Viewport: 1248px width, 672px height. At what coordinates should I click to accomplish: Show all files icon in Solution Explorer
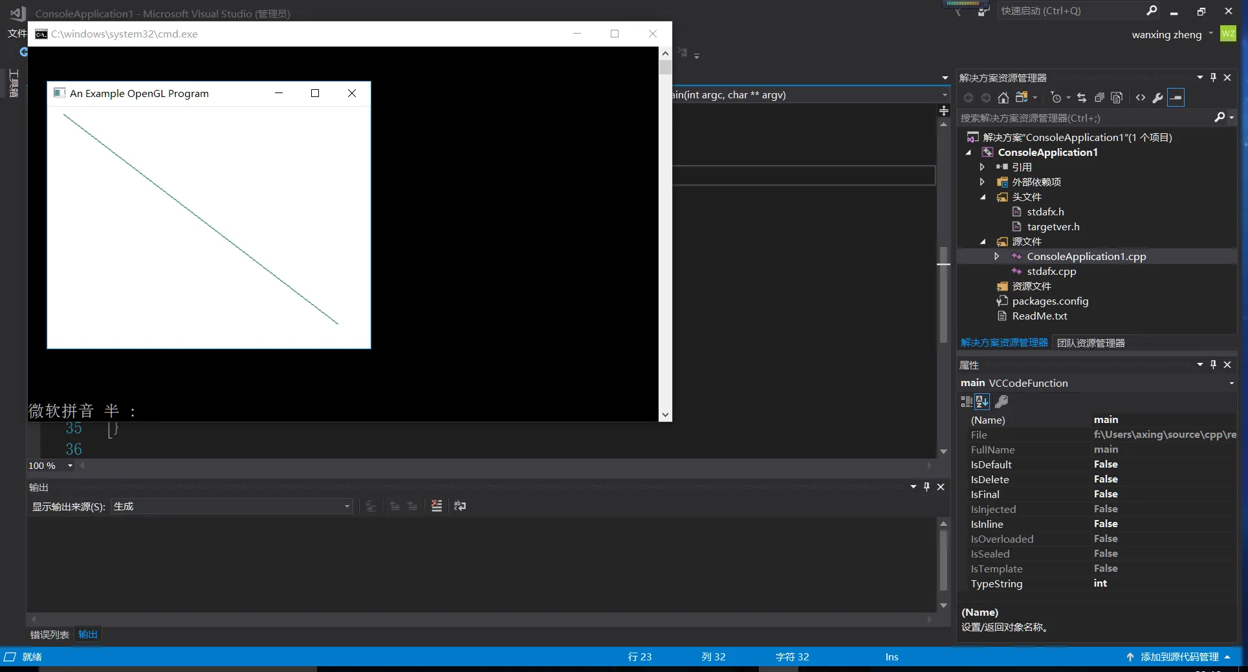point(1117,98)
